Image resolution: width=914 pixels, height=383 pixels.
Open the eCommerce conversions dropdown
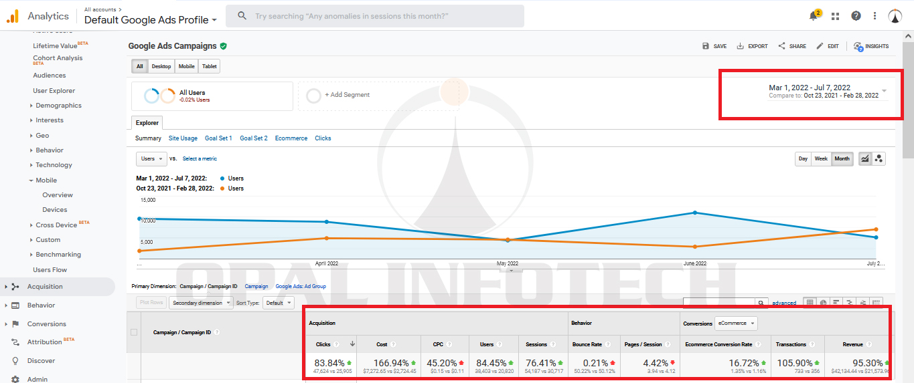[736, 323]
